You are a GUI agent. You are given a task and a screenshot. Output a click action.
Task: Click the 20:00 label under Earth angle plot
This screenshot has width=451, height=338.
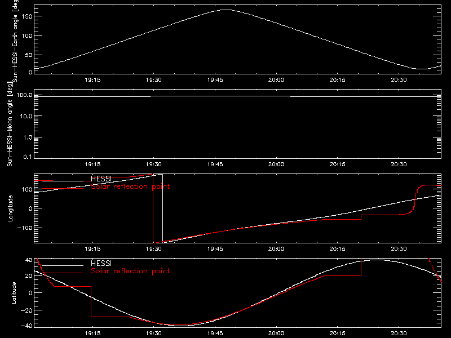(x=276, y=79)
